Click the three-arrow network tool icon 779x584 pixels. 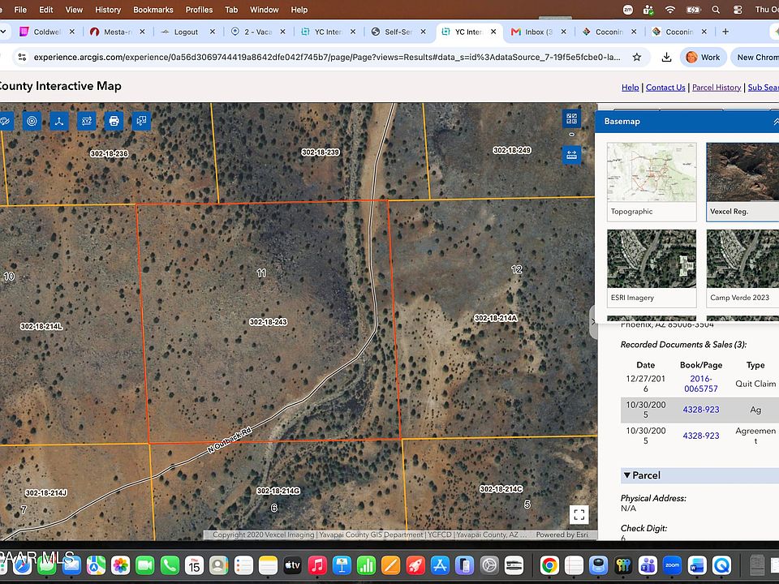point(59,121)
